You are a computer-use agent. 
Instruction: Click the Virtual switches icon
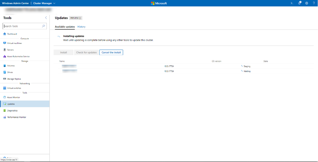pos(5,88)
